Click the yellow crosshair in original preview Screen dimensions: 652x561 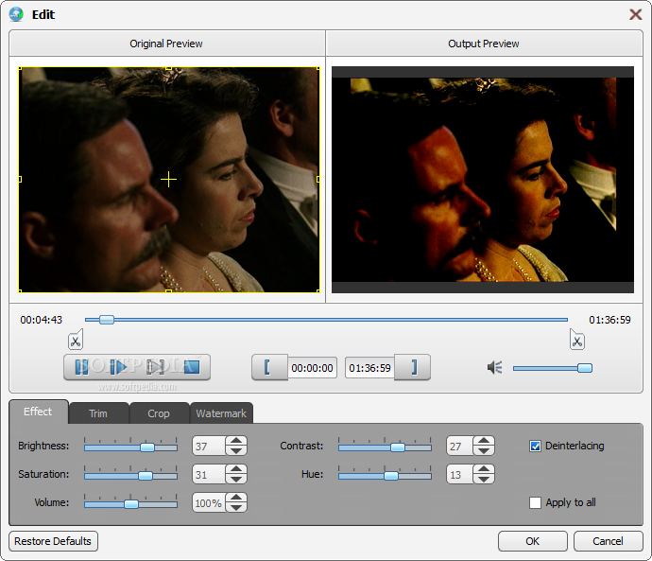[168, 180]
